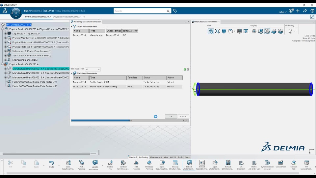This screenshot has width=316, height=178.
Task: Toggle first Display shaded part icon
Action: pyautogui.click(x=261, y=31)
